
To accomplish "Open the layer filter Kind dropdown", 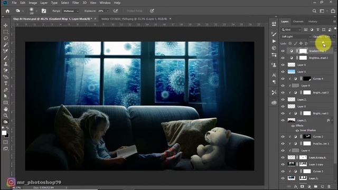I will coord(291,30).
